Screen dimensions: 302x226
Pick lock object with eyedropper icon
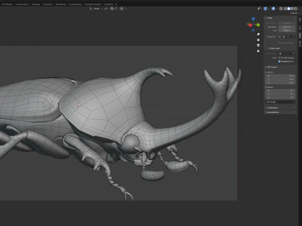pos(294,53)
